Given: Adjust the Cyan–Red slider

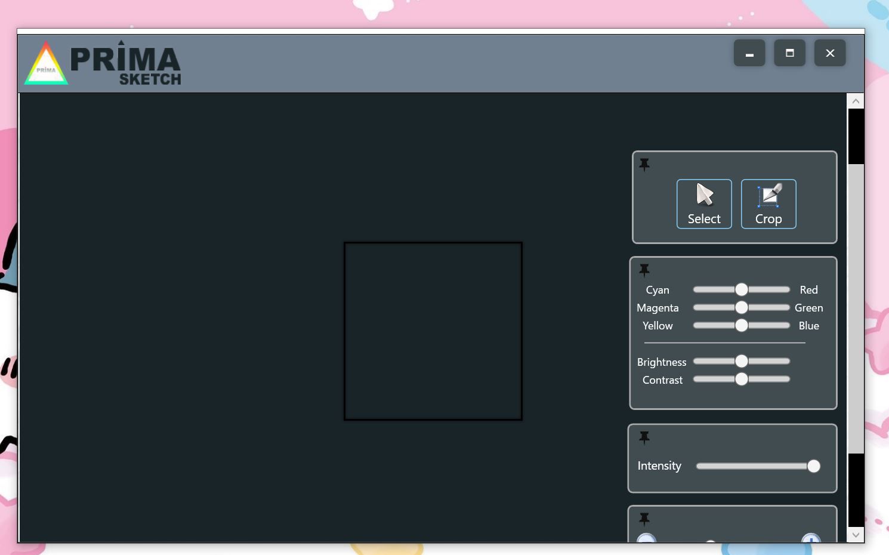Looking at the screenshot, I should point(741,289).
